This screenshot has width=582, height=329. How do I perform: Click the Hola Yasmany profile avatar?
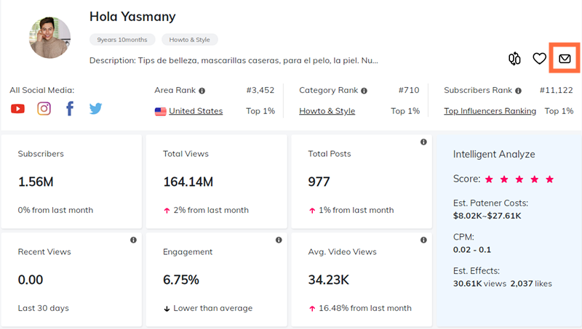(49, 38)
